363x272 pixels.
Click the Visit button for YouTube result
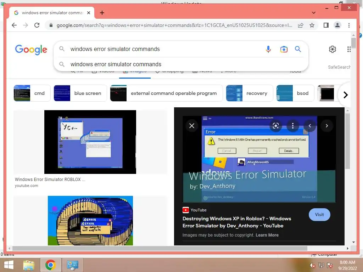coord(319,215)
